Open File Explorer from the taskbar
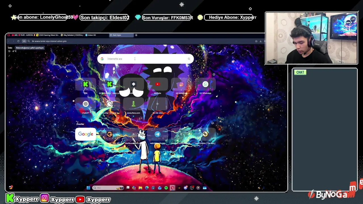This screenshot has width=363, height=204. [140, 188]
